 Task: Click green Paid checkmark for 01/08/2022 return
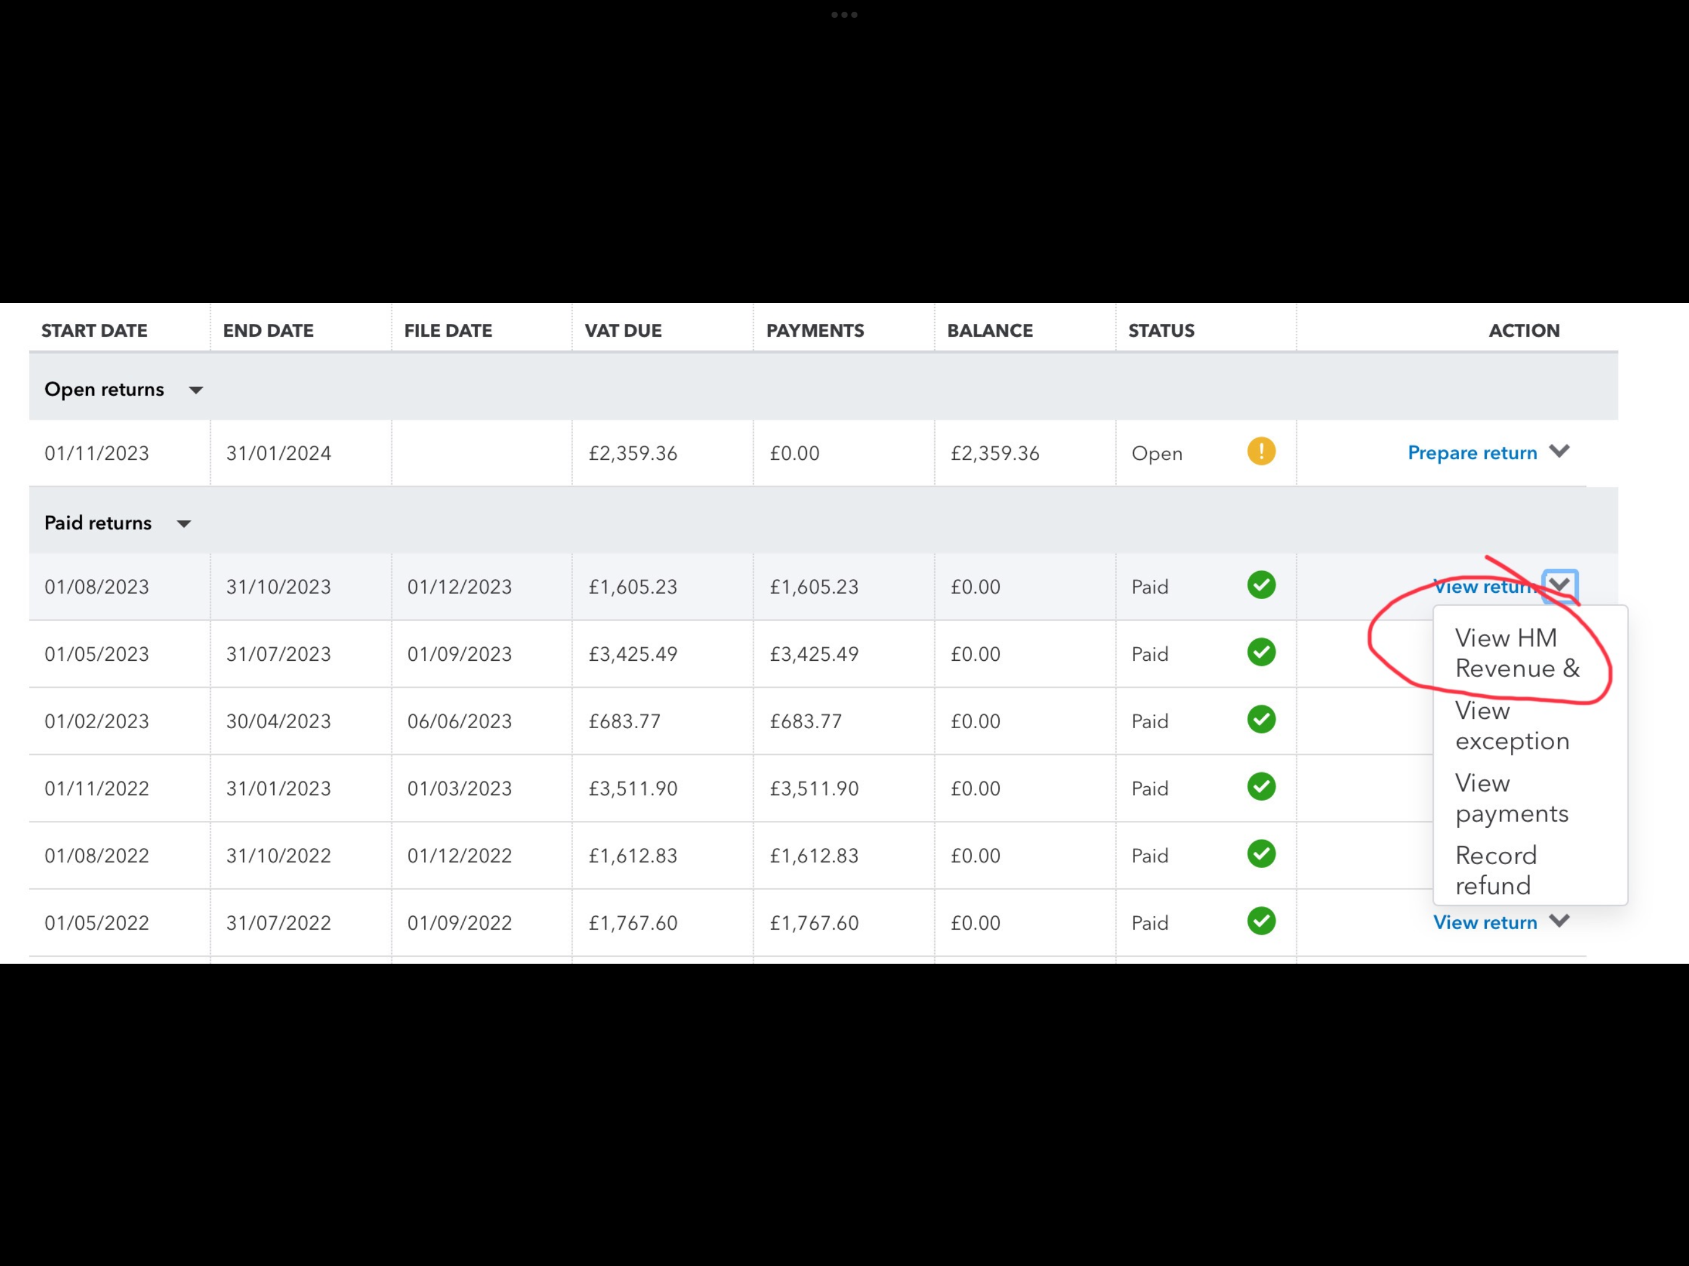tap(1261, 854)
